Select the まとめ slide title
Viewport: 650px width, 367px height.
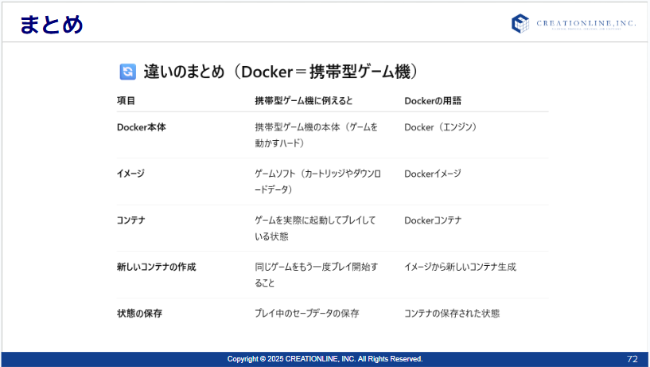click(52, 25)
